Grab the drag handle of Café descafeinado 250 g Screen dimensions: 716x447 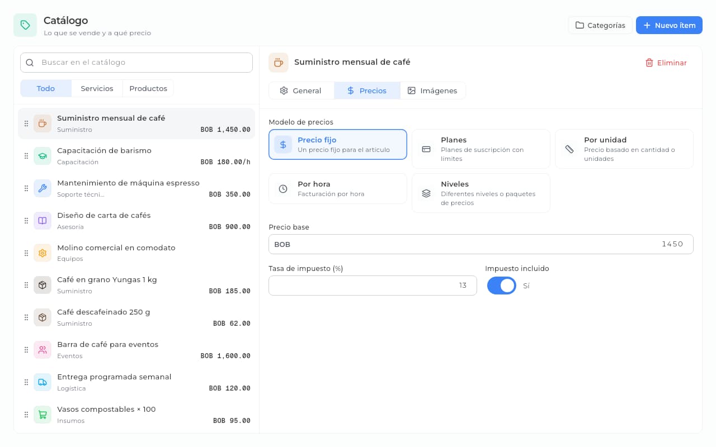point(26,317)
